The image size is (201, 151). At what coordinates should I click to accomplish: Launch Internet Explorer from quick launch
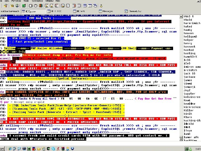(10, 149)
